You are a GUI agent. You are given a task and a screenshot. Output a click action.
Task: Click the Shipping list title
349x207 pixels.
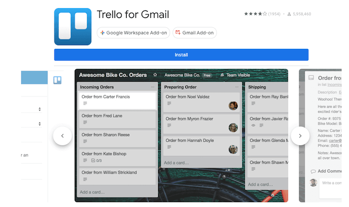pos(257,87)
